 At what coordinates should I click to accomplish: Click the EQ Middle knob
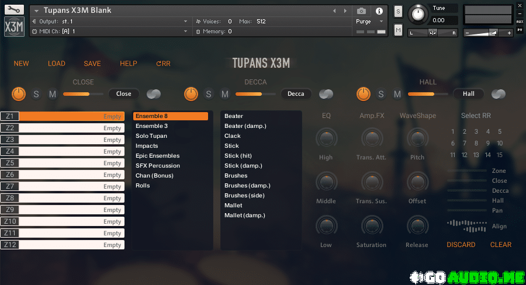pos(326,182)
